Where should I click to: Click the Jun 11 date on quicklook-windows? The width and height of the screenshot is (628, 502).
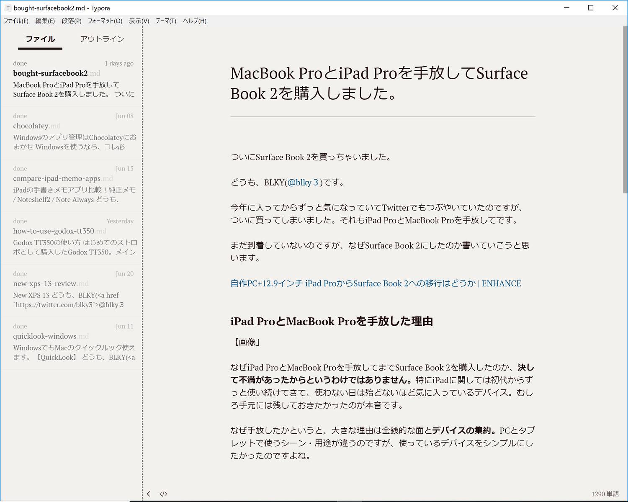[125, 327]
